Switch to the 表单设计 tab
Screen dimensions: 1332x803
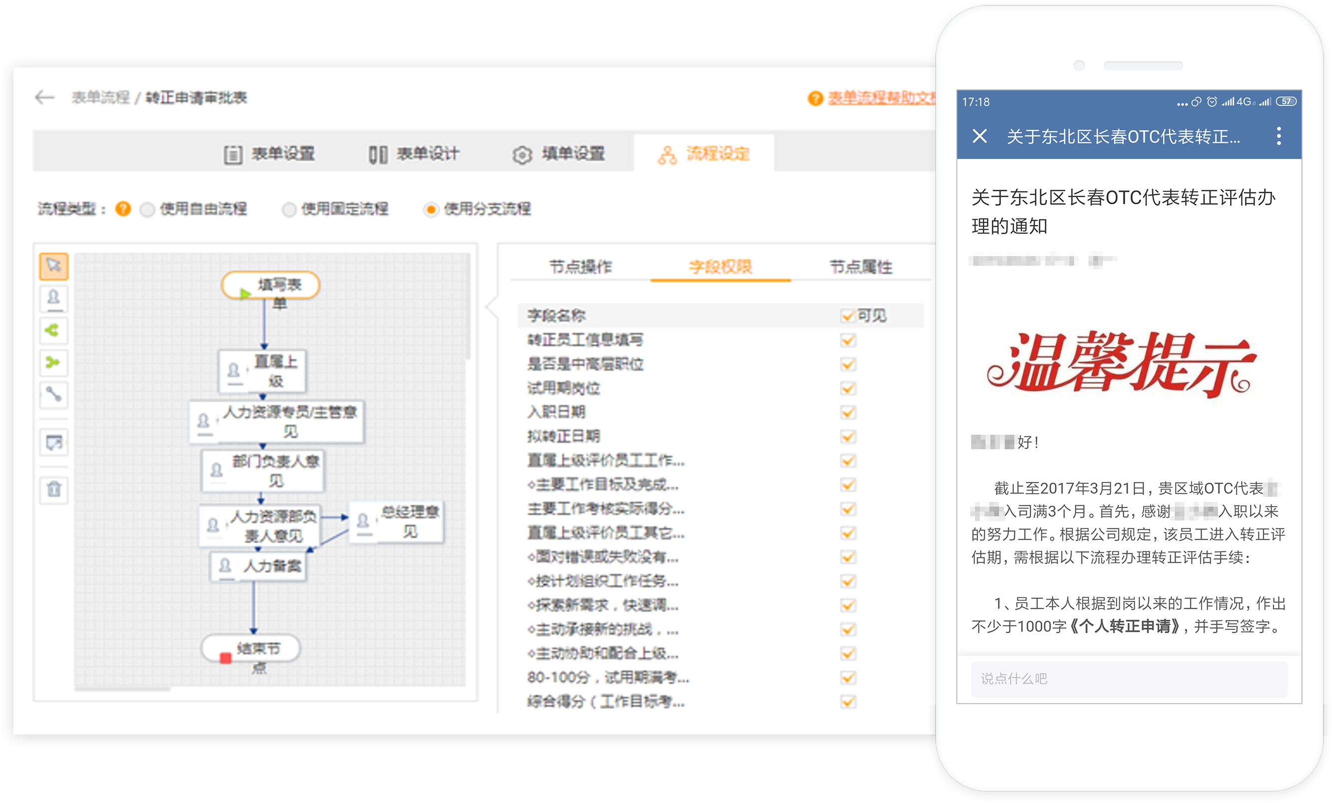point(414,154)
